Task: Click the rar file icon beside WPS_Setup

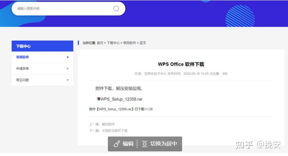Action: tap(98, 99)
